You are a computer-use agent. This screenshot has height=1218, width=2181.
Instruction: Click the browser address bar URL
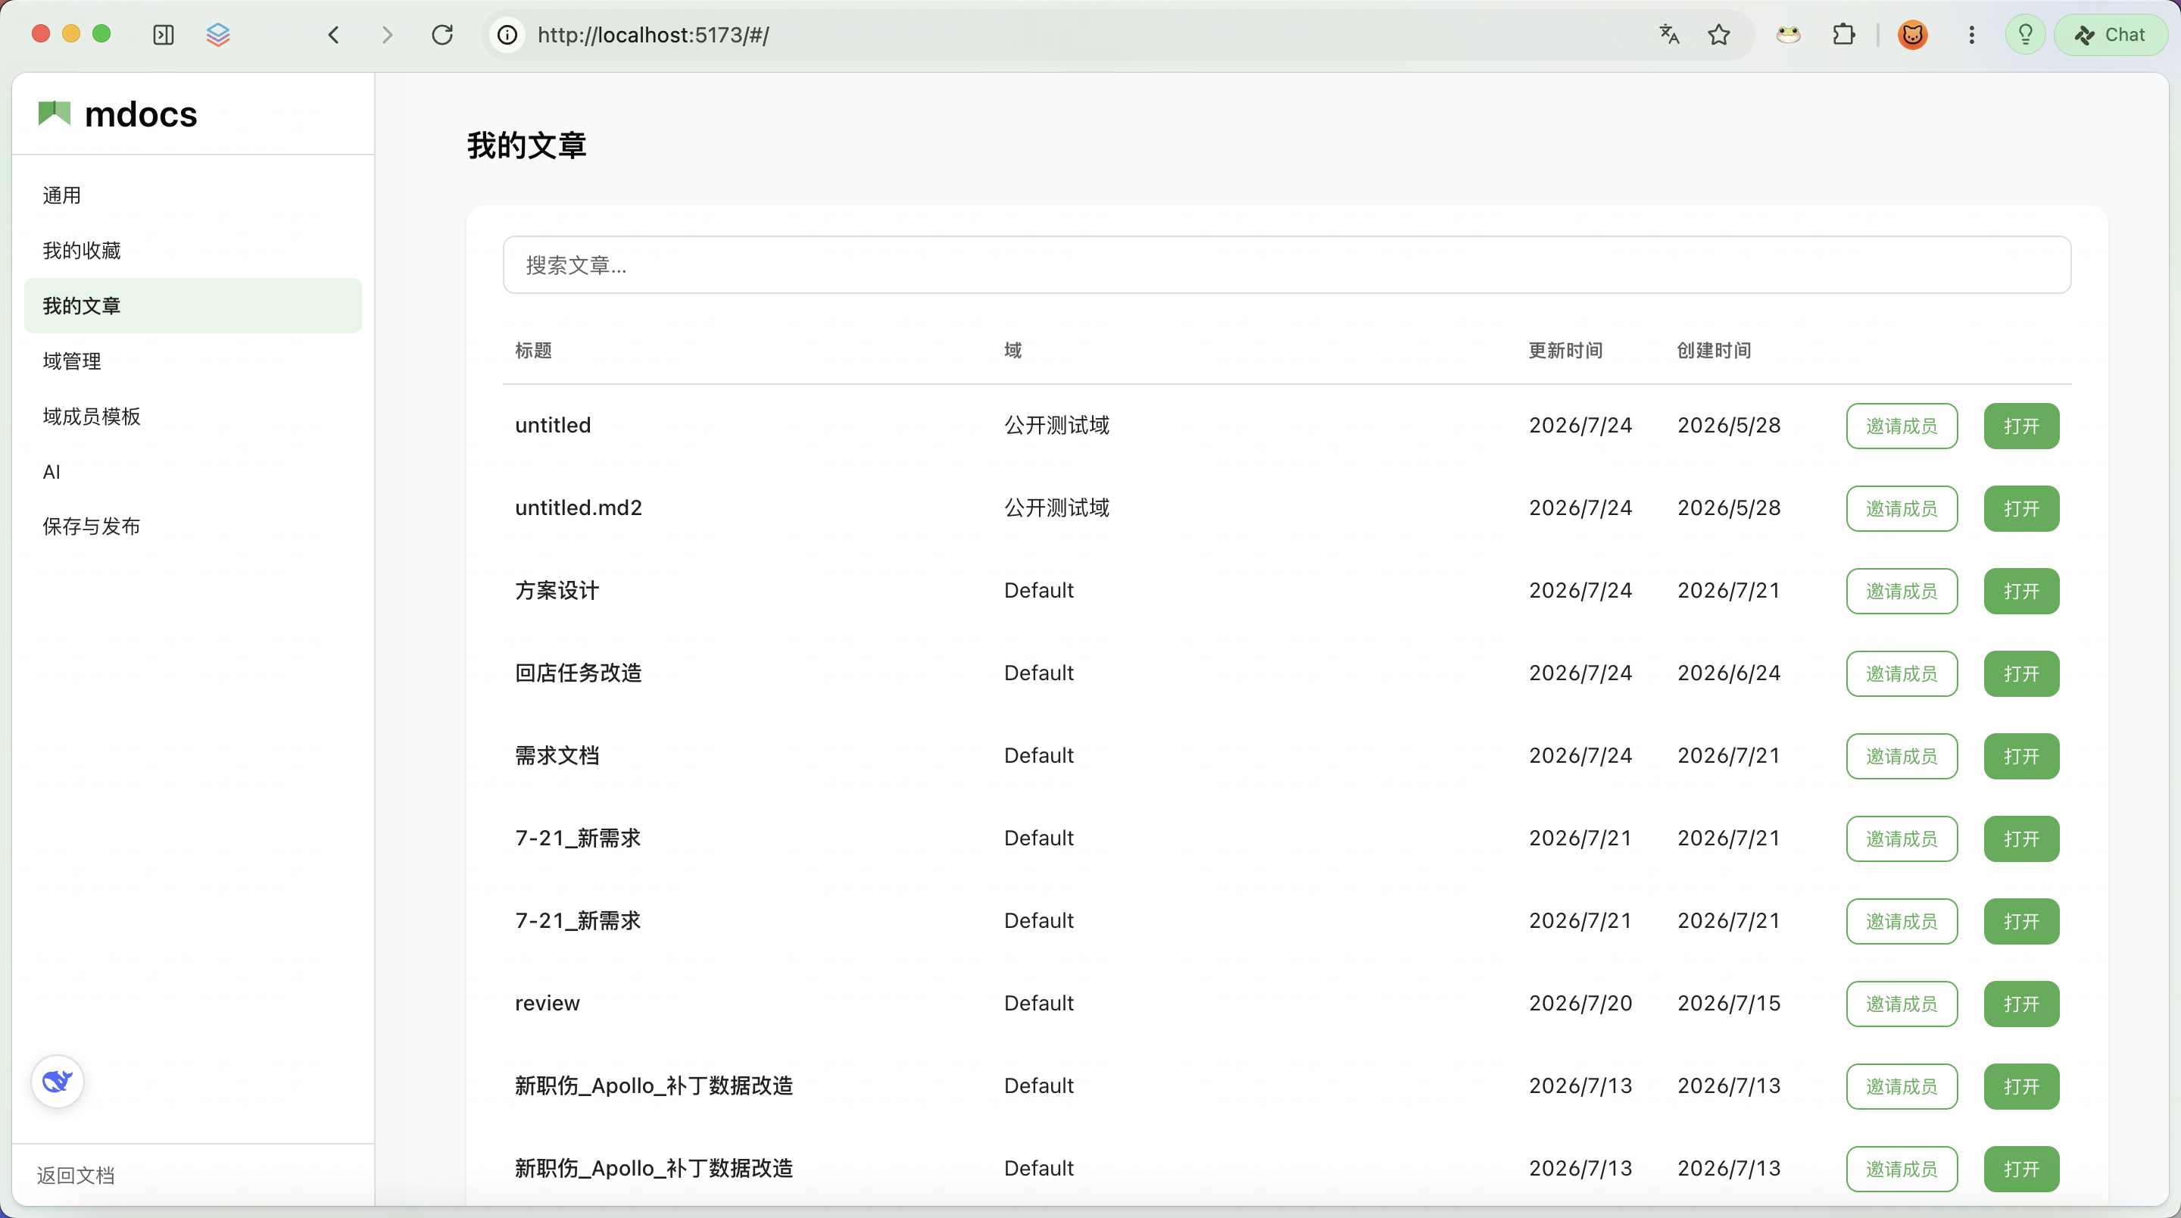pos(653,35)
